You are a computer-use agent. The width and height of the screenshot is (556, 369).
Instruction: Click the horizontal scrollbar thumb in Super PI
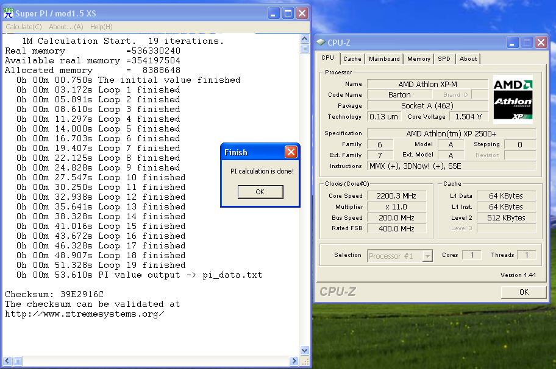18,361
